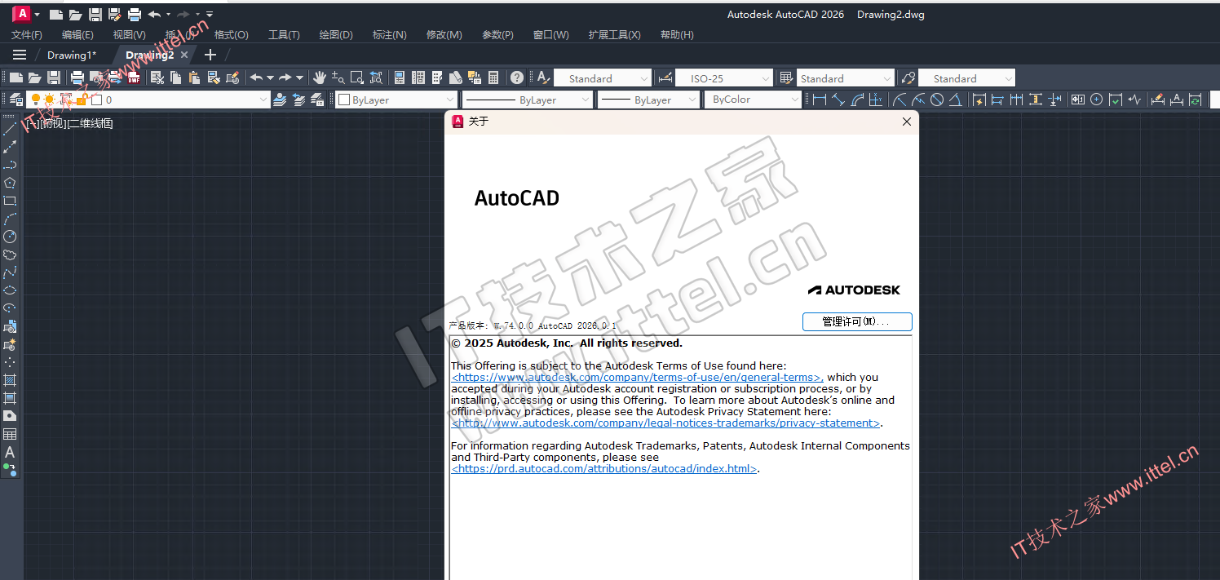Select the Line draw tool

tap(10, 129)
